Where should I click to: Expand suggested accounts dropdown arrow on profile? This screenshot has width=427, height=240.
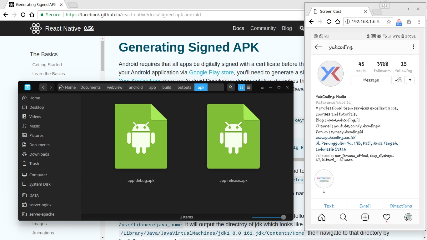[410, 80]
